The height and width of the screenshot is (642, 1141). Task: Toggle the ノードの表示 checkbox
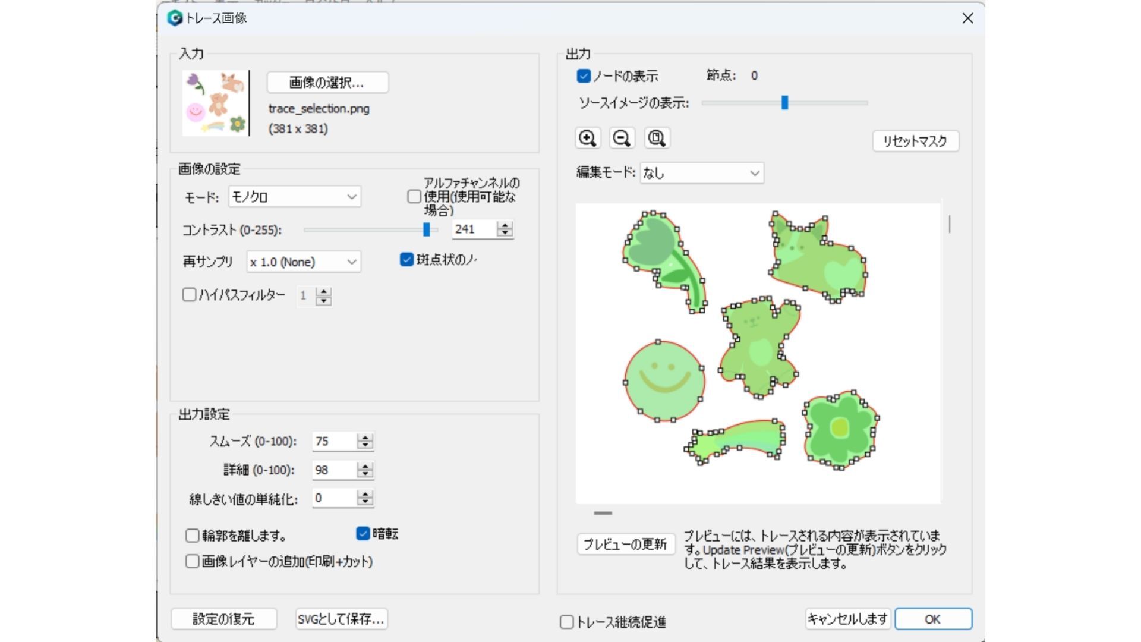584,76
